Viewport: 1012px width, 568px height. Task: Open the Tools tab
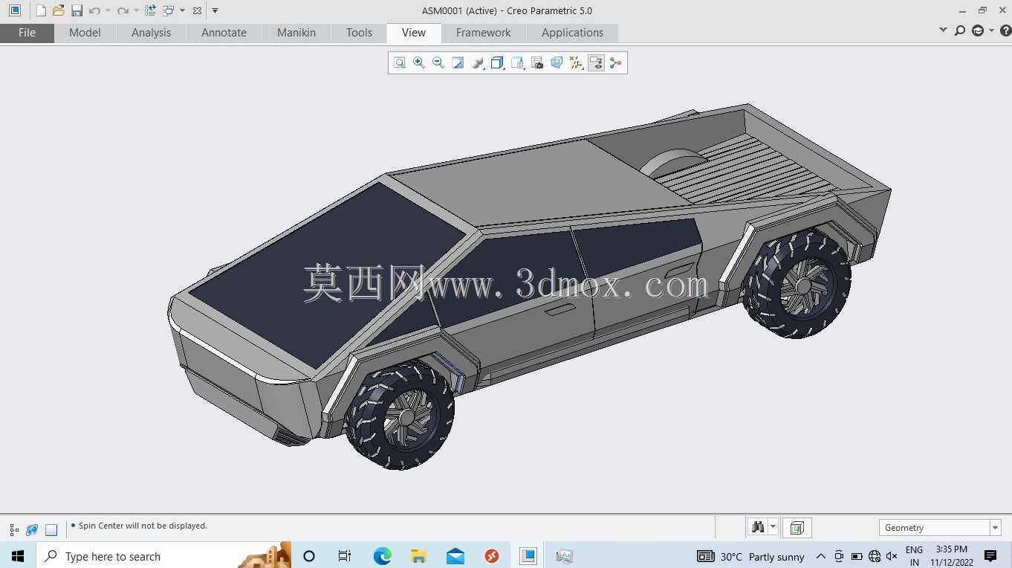(359, 33)
